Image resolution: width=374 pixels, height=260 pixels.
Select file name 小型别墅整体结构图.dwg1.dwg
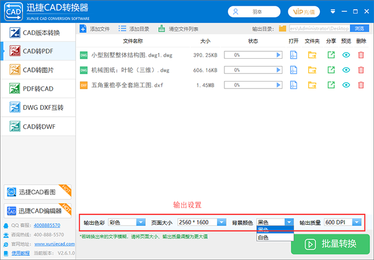tap(132, 55)
